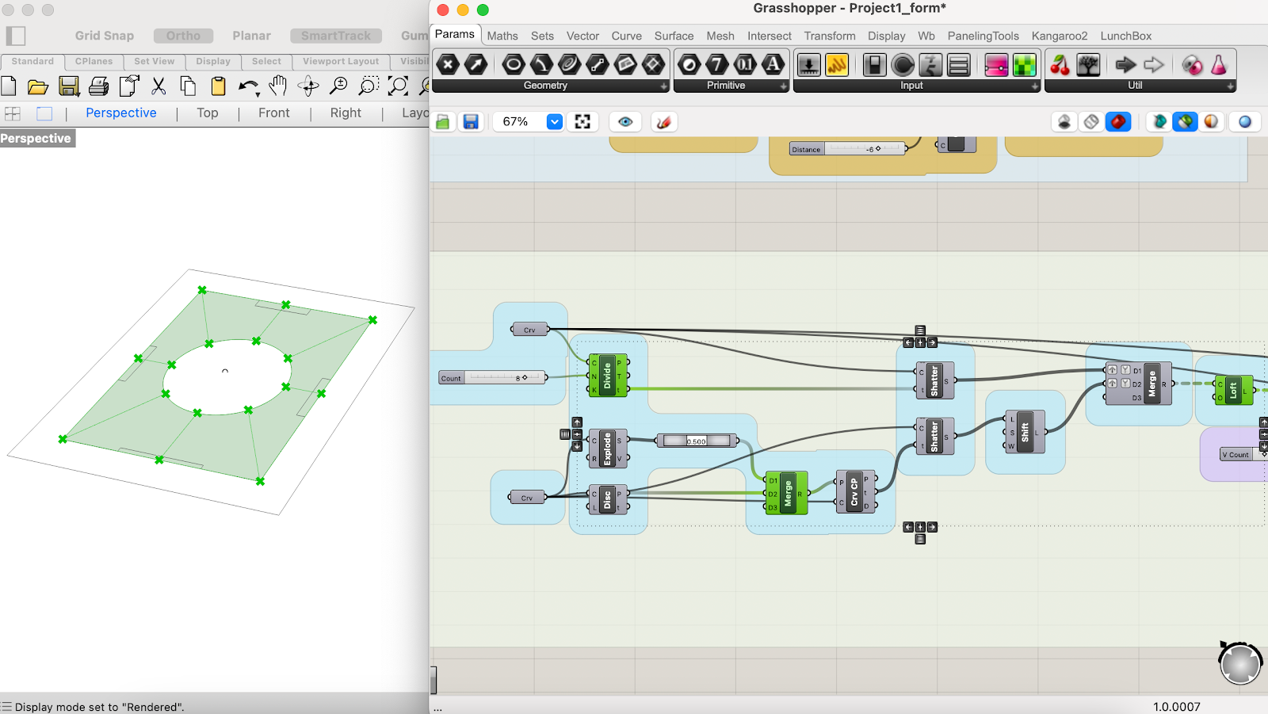Image resolution: width=1268 pixels, height=714 pixels.
Task: Toggle Ortho mode in Rhino
Action: [183, 36]
